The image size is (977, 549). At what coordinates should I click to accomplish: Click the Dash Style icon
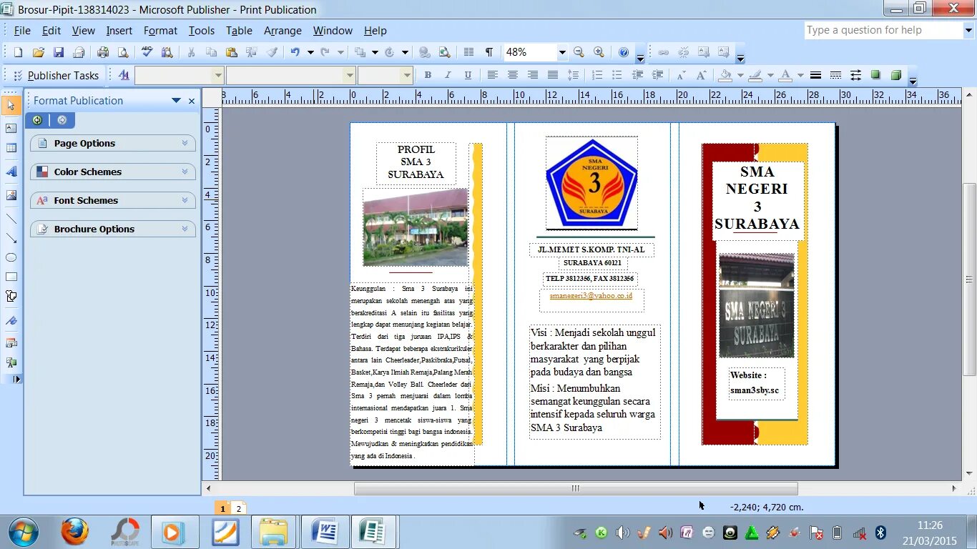(x=835, y=75)
